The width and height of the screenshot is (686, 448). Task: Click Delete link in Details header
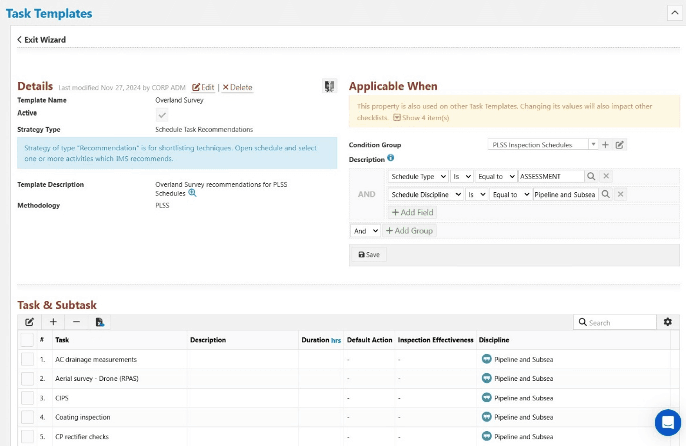pyautogui.click(x=237, y=87)
